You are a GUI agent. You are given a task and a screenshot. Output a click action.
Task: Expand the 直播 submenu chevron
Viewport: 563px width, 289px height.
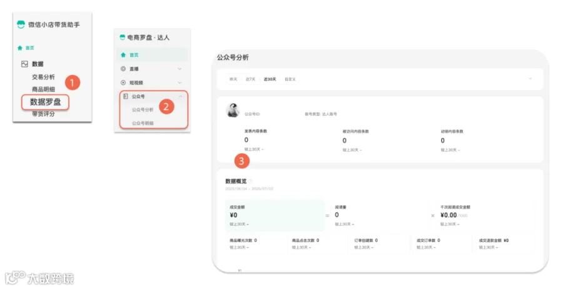[180, 69]
